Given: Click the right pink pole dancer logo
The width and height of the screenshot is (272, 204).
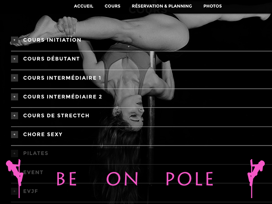Looking at the screenshot, I should (256, 178).
